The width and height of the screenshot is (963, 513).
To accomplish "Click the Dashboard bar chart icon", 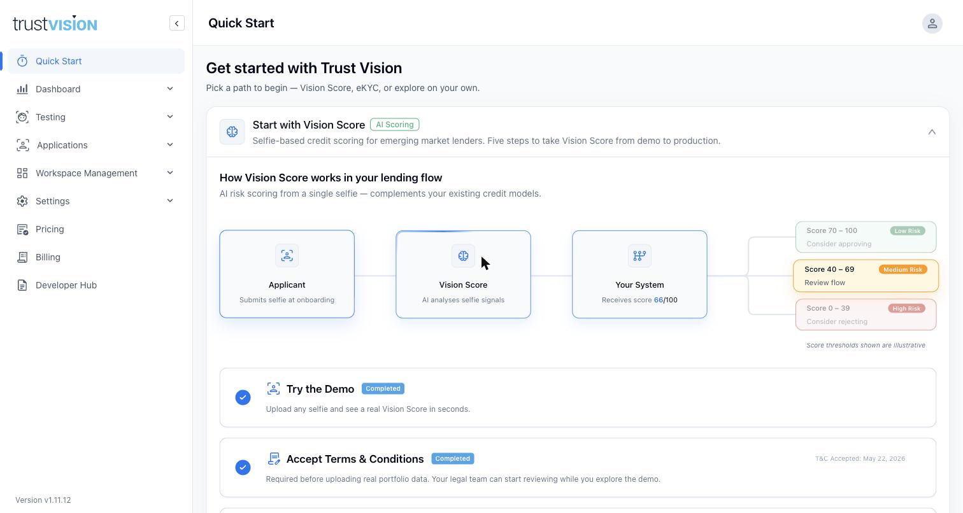I will tap(22, 89).
